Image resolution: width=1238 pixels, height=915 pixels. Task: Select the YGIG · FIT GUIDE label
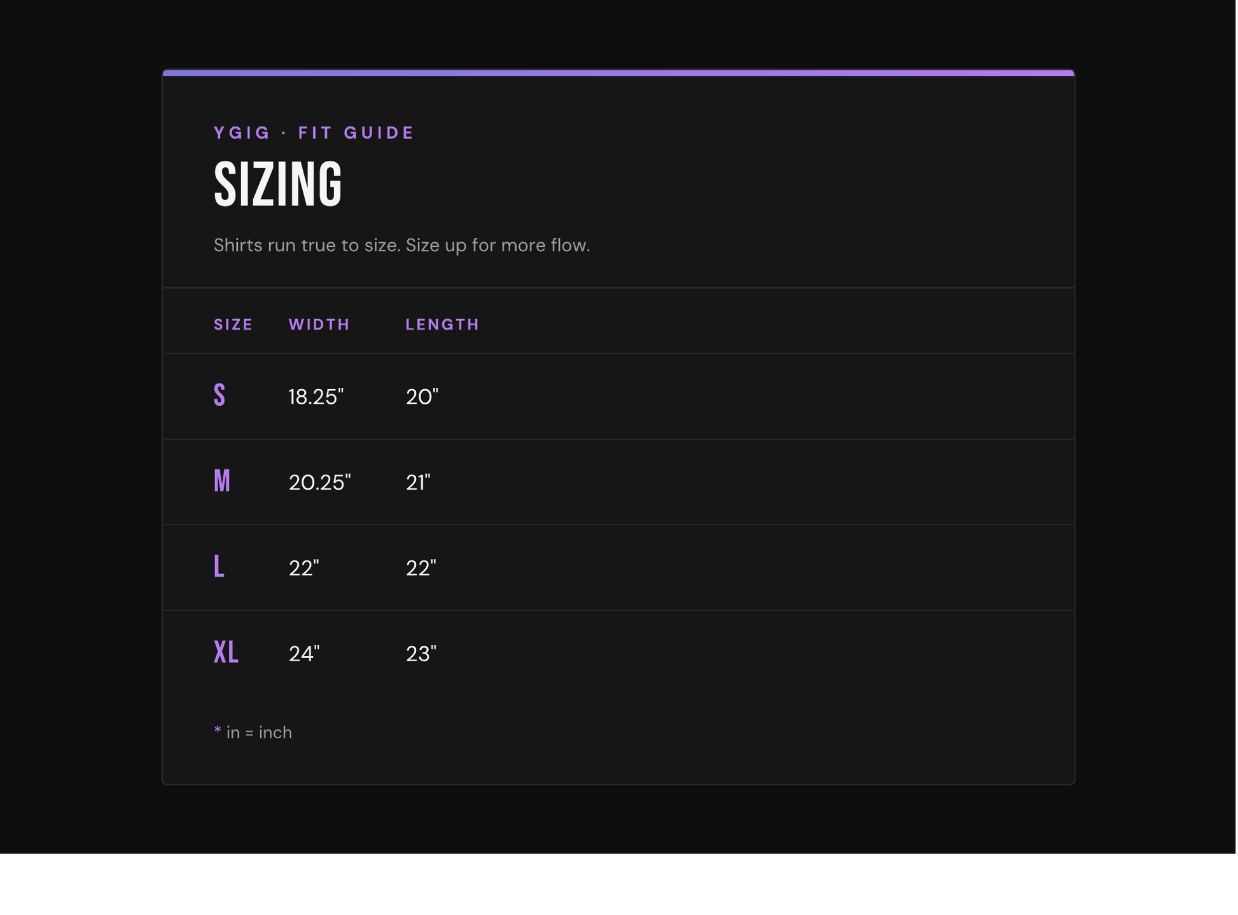(x=314, y=133)
